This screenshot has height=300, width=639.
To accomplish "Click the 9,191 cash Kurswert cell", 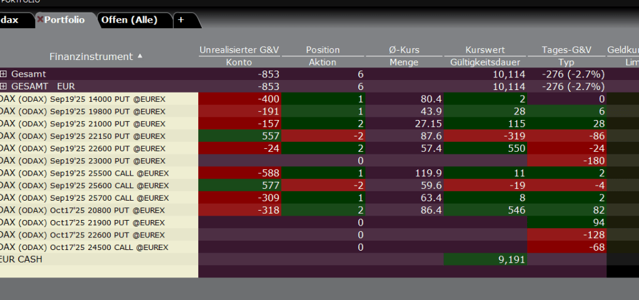I will pyautogui.click(x=485, y=259).
